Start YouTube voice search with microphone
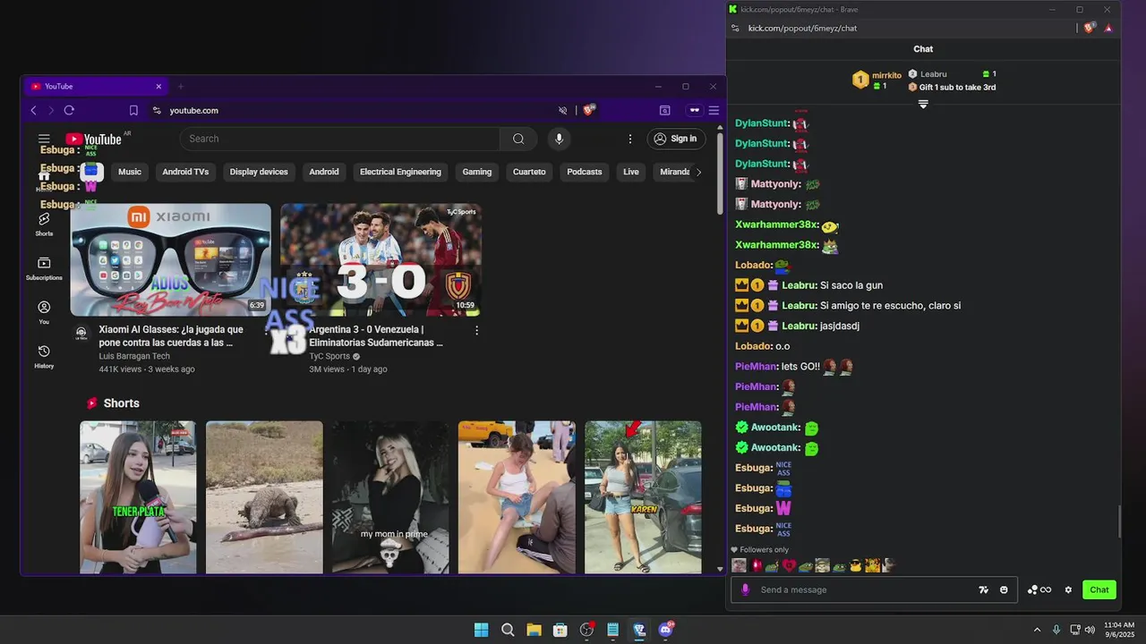 coord(559,139)
